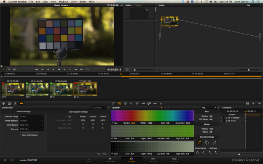Click the magic wand highlight icon
The height and width of the screenshot is (164, 263).
click(215, 143)
